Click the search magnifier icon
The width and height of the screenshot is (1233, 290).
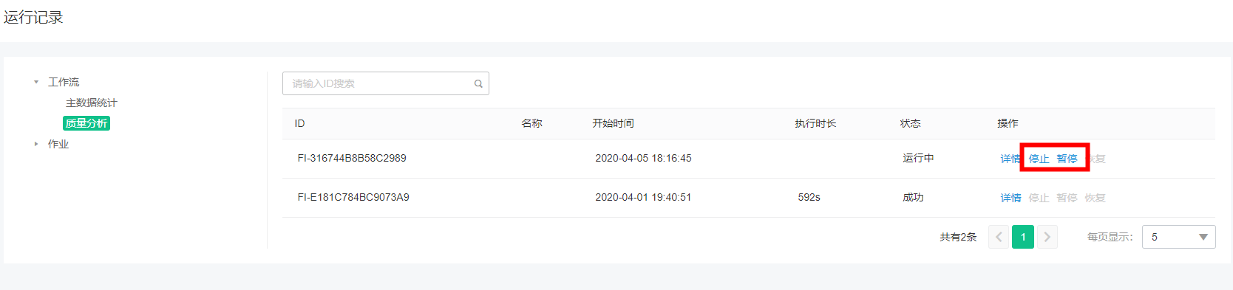tap(478, 83)
